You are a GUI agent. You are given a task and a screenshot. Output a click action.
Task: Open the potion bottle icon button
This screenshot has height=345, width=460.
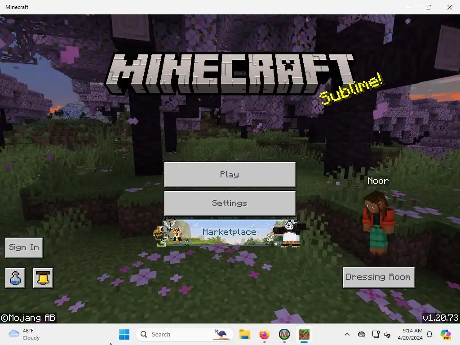(15, 278)
